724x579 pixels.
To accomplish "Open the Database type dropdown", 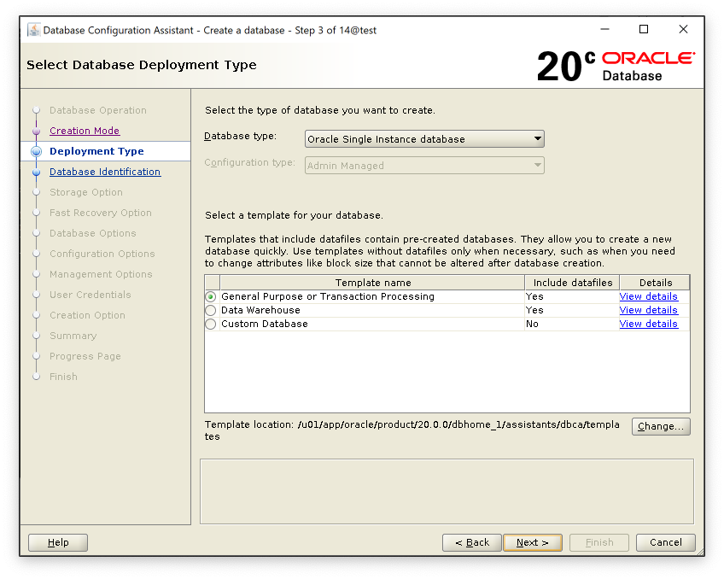I will coord(424,139).
